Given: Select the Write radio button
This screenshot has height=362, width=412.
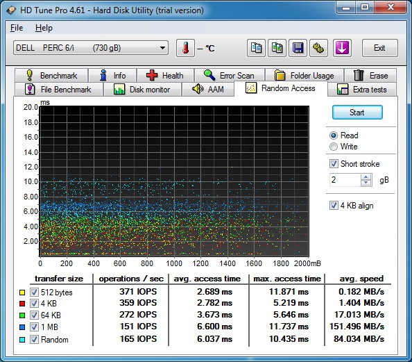Looking at the screenshot, I should click(334, 147).
